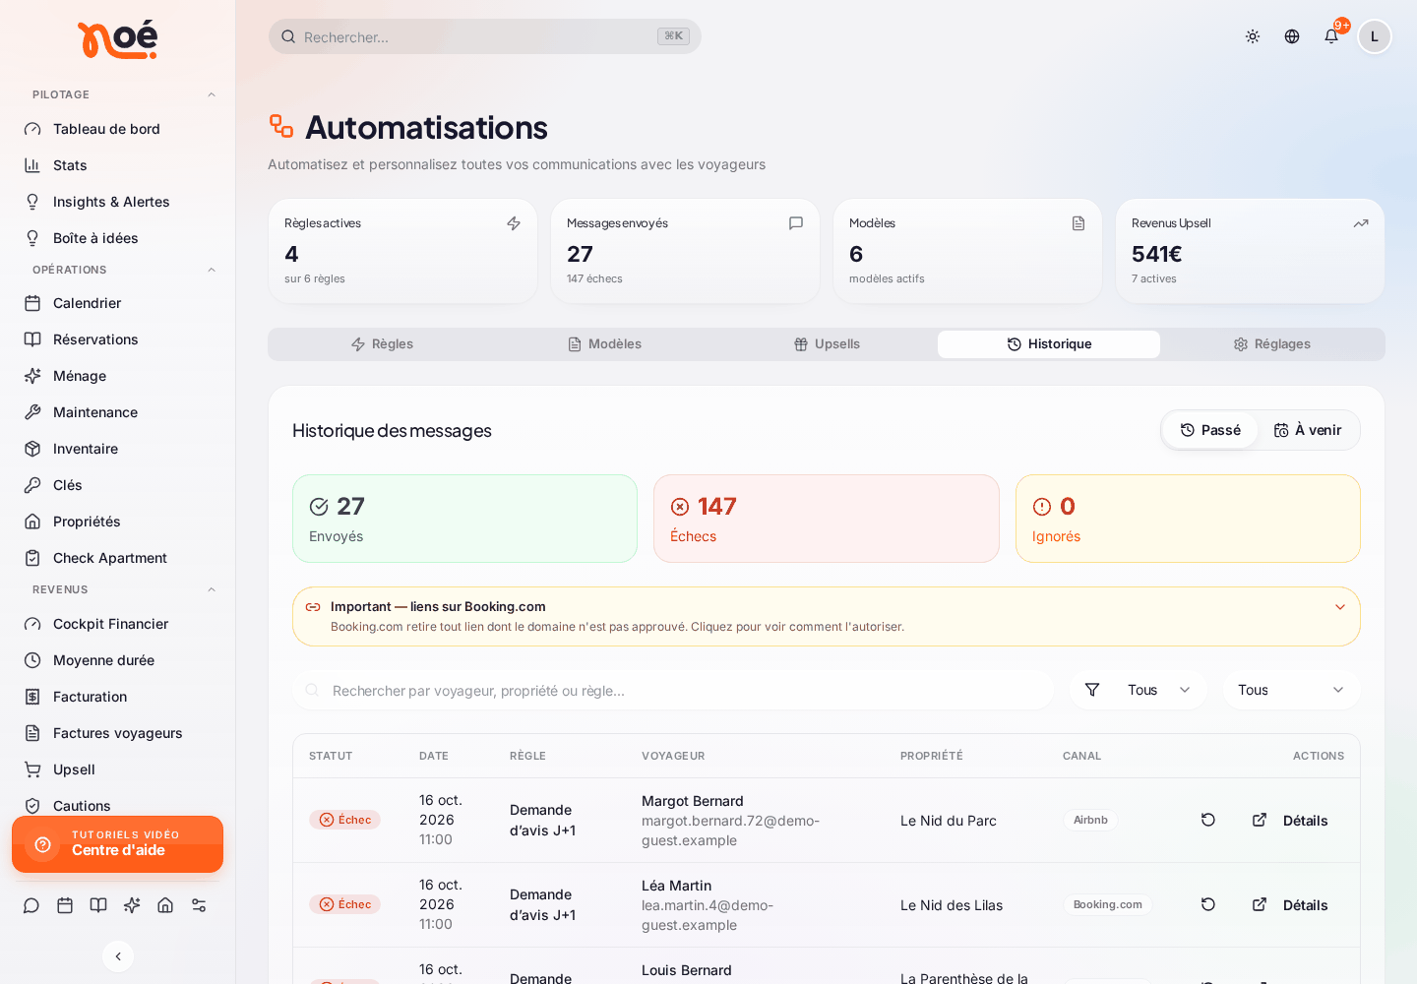The image size is (1417, 984).
Task: Open Détails for Léa Martin message
Action: click(1290, 905)
